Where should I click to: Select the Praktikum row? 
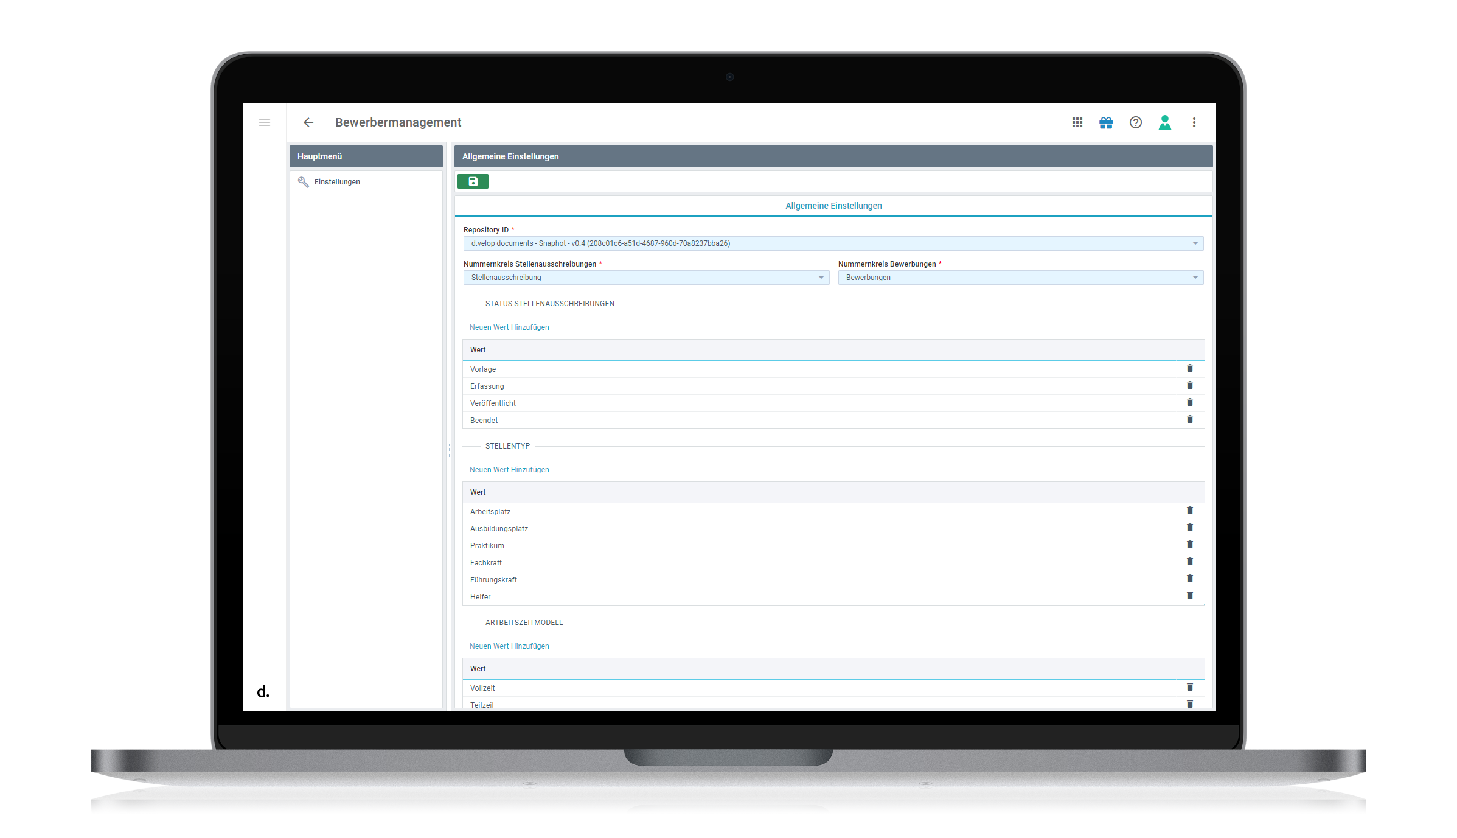[x=833, y=546]
